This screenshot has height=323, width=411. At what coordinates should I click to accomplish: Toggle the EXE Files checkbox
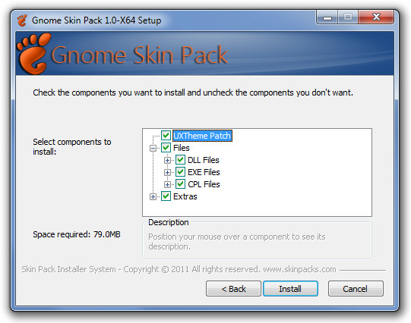pyautogui.click(x=180, y=172)
